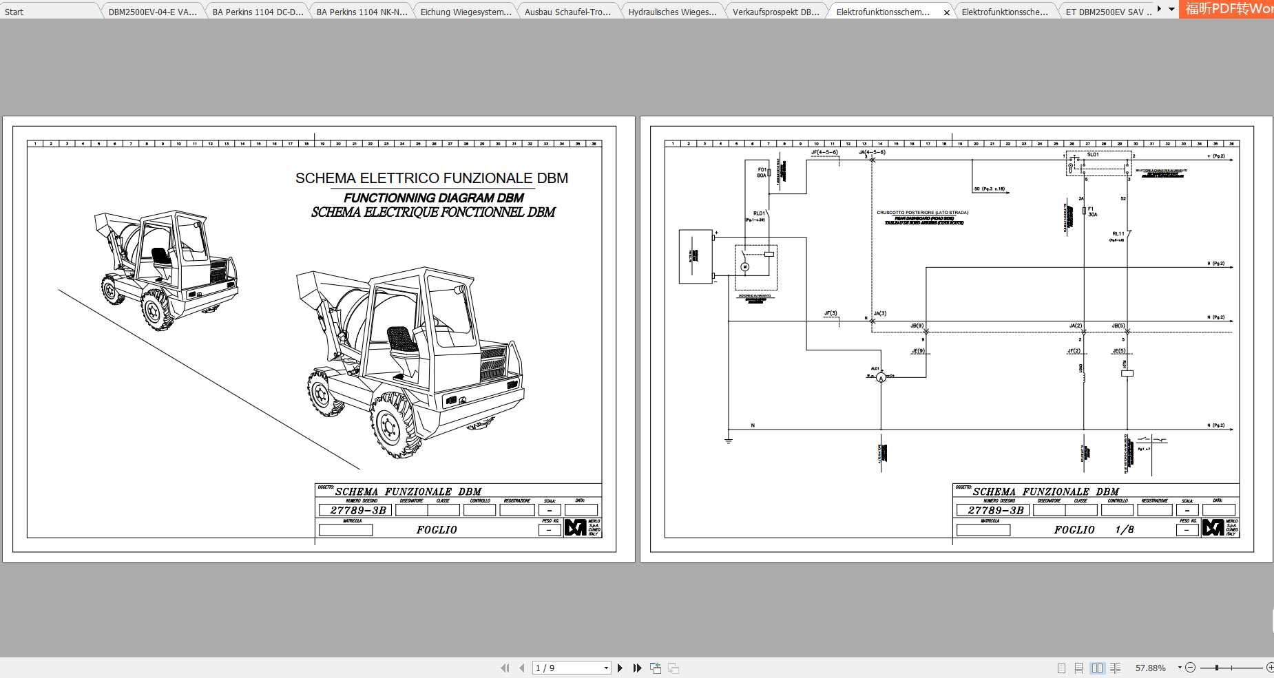Jump to the first page

[505, 668]
